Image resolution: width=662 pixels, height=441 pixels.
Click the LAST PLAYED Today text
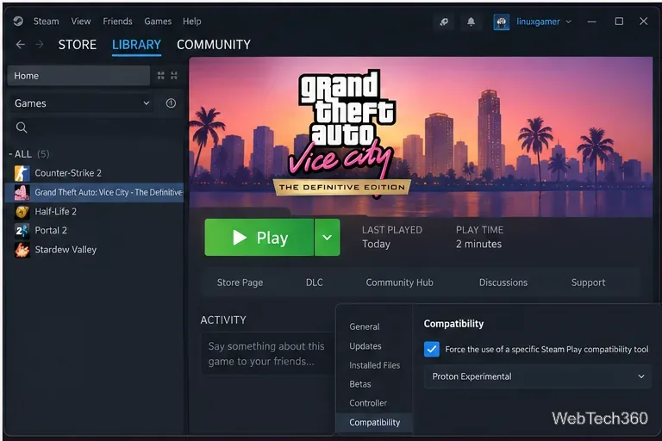pyautogui.click(x=392, y=237)
